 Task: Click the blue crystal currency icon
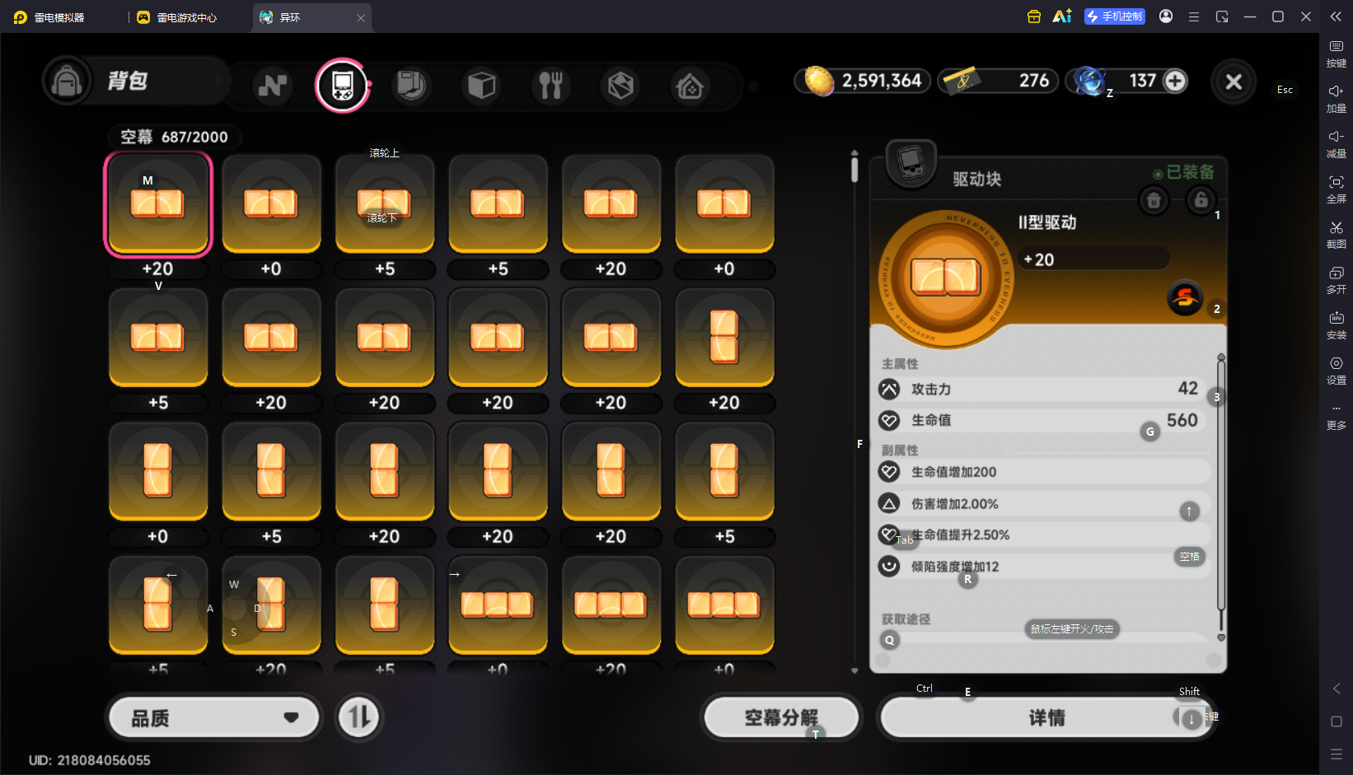click(1090, 81)
